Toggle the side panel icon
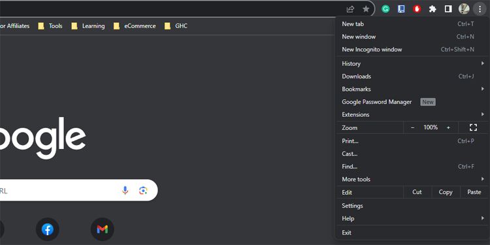Image resolution: width=490 pixels, height=245 pixels. click(x=448, y=9)
